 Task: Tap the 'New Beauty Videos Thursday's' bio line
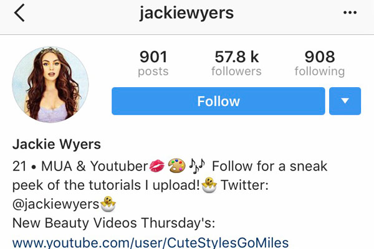(x=114, y=223)
